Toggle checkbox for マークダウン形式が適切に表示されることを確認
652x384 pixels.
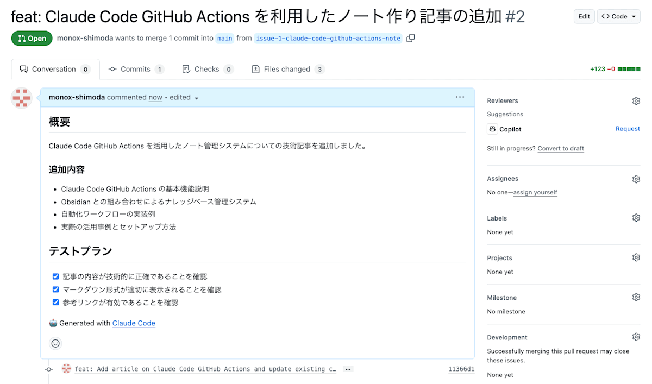(x=55, y=289)
